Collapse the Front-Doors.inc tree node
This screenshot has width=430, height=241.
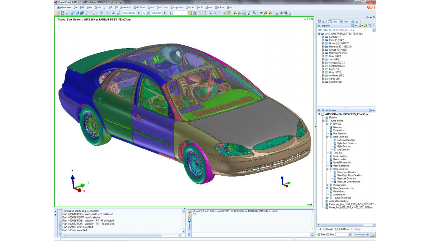point(327,137)
